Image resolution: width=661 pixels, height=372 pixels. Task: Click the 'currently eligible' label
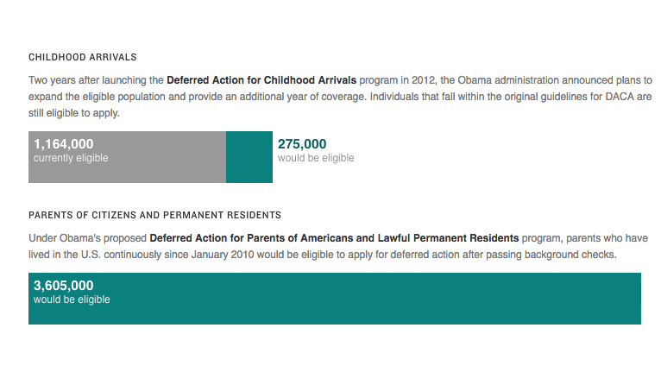tap(71, 158)
